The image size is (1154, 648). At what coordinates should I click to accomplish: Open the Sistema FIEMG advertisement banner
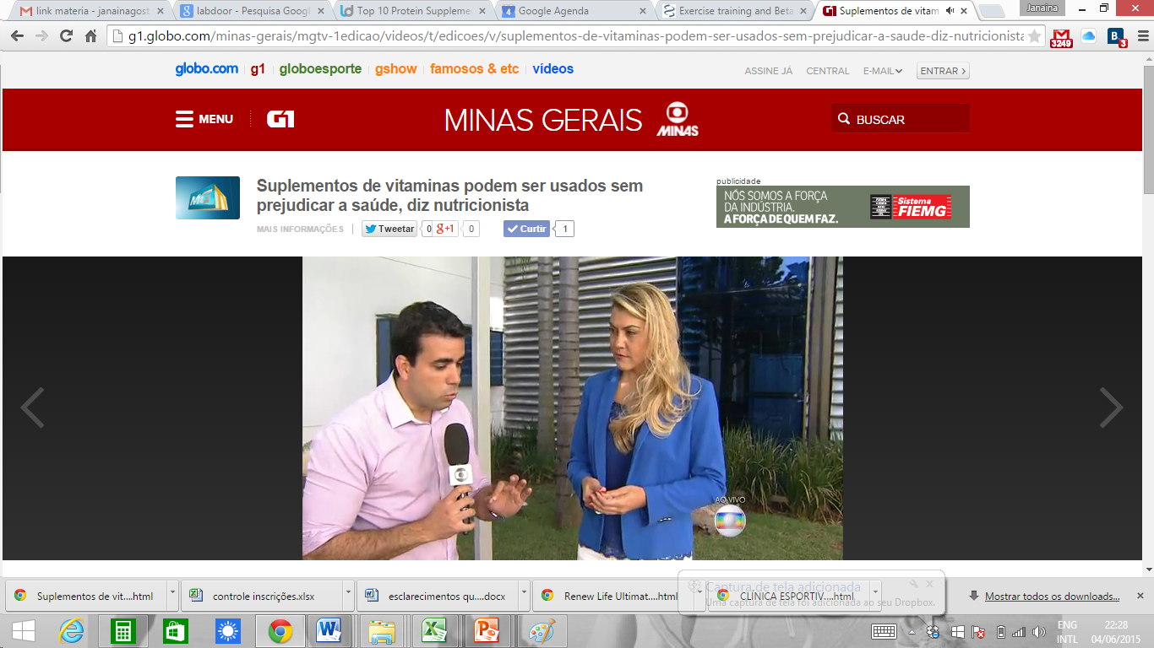pos(843,207)
